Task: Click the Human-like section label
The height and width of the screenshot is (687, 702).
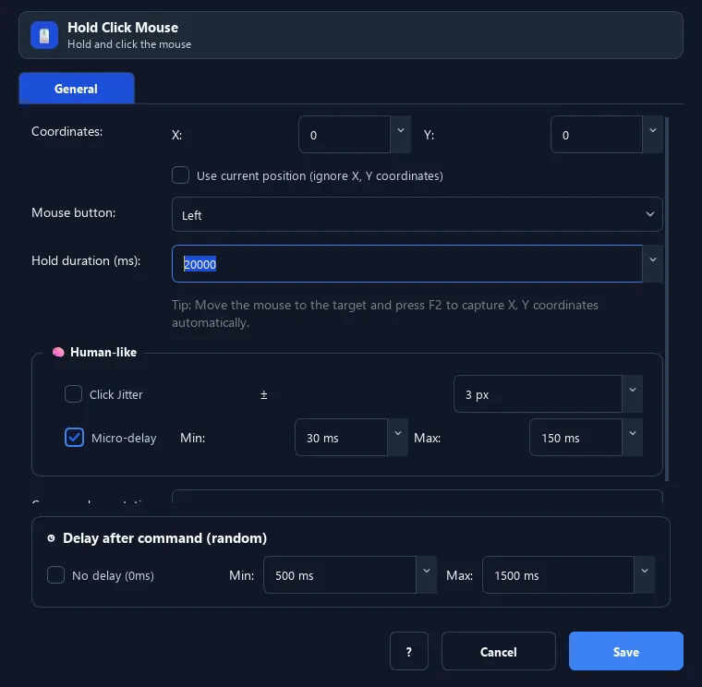Action: tap(103, 352)
